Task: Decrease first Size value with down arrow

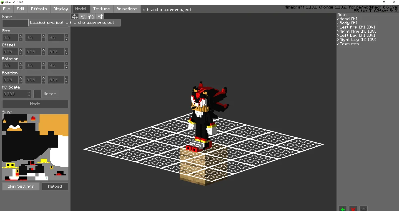Action: click(x=21, y=40)
